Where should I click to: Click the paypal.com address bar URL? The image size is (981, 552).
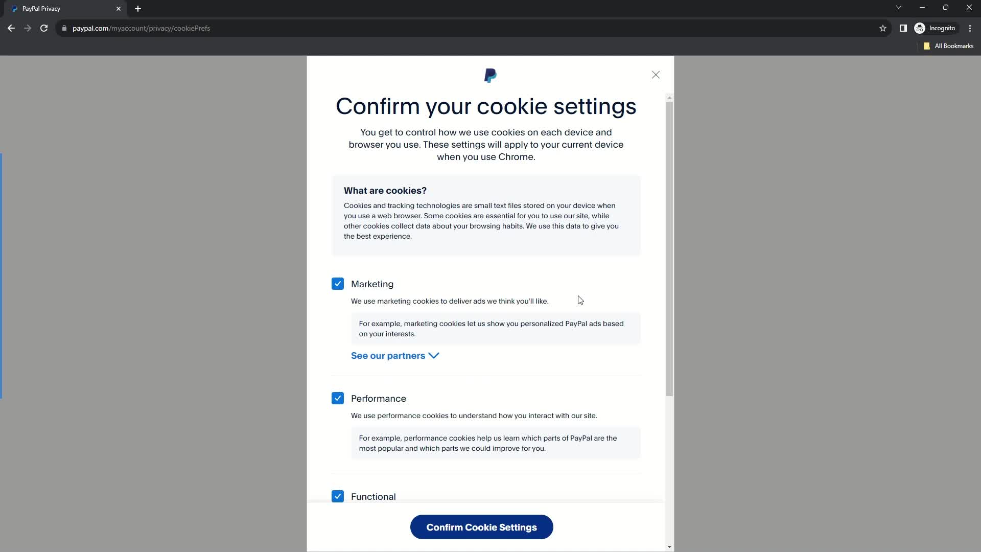click(142, 28)
